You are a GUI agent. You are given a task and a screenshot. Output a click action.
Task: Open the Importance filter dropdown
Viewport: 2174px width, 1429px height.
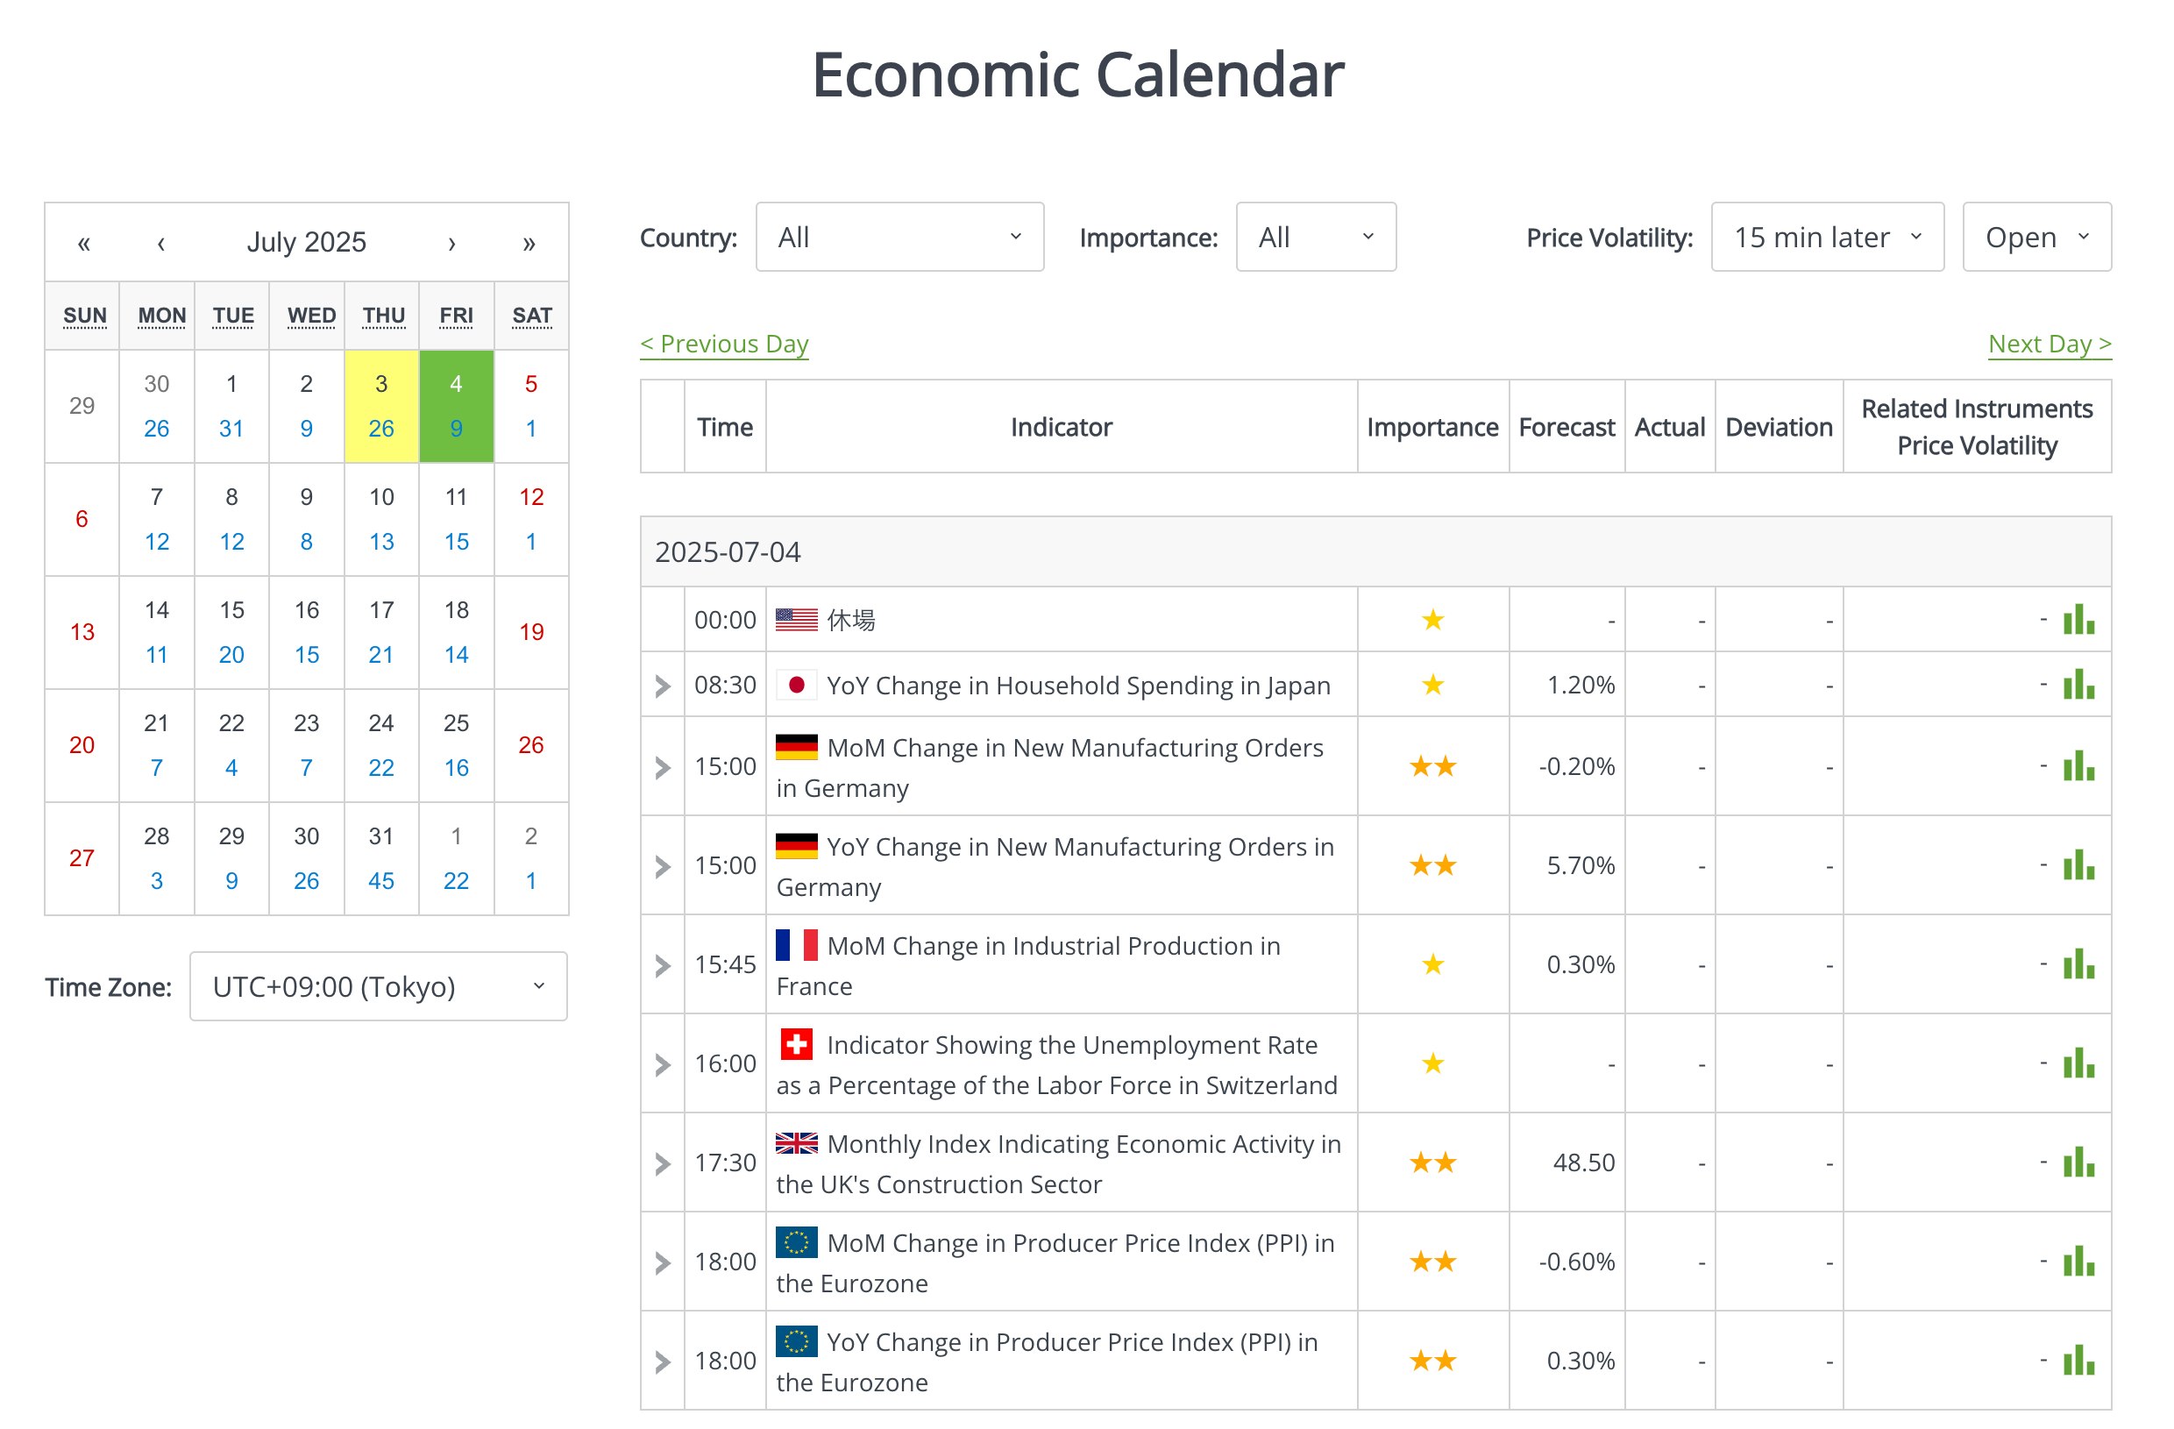click(1316, 237)
